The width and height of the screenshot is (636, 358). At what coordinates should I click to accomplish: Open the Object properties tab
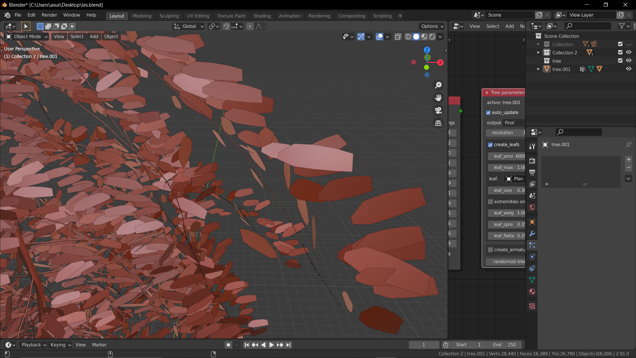tap(532, 222)
